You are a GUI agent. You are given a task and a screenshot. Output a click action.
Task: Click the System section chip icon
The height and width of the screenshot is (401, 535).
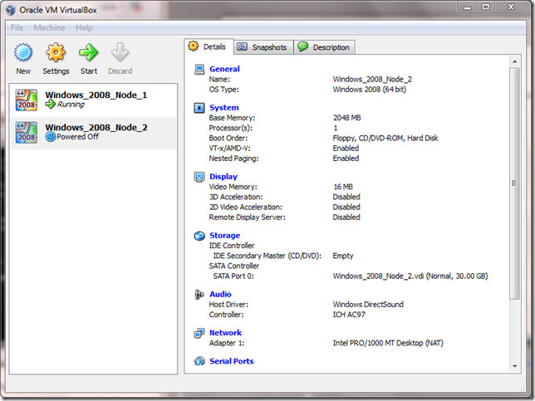199,108
